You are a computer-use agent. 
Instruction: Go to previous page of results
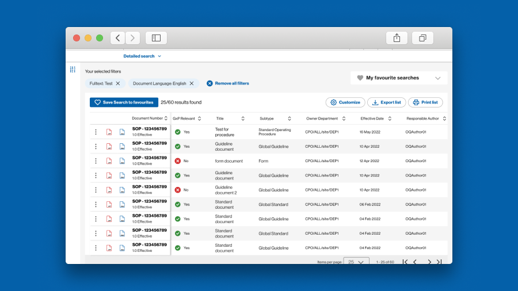pos(415,262)
